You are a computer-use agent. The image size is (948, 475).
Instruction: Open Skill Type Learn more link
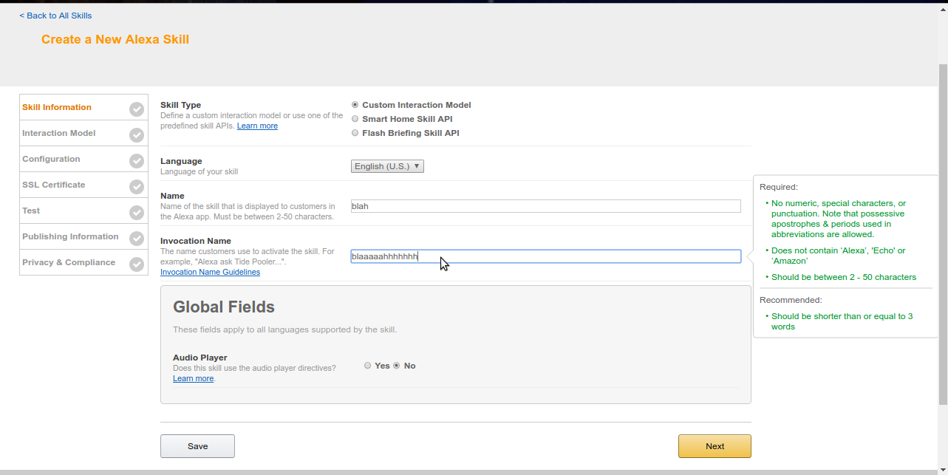coord(257,126)
